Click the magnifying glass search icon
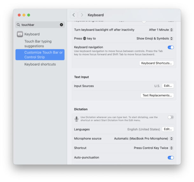This screenshot has width=194, height=182. pos(18,25)
